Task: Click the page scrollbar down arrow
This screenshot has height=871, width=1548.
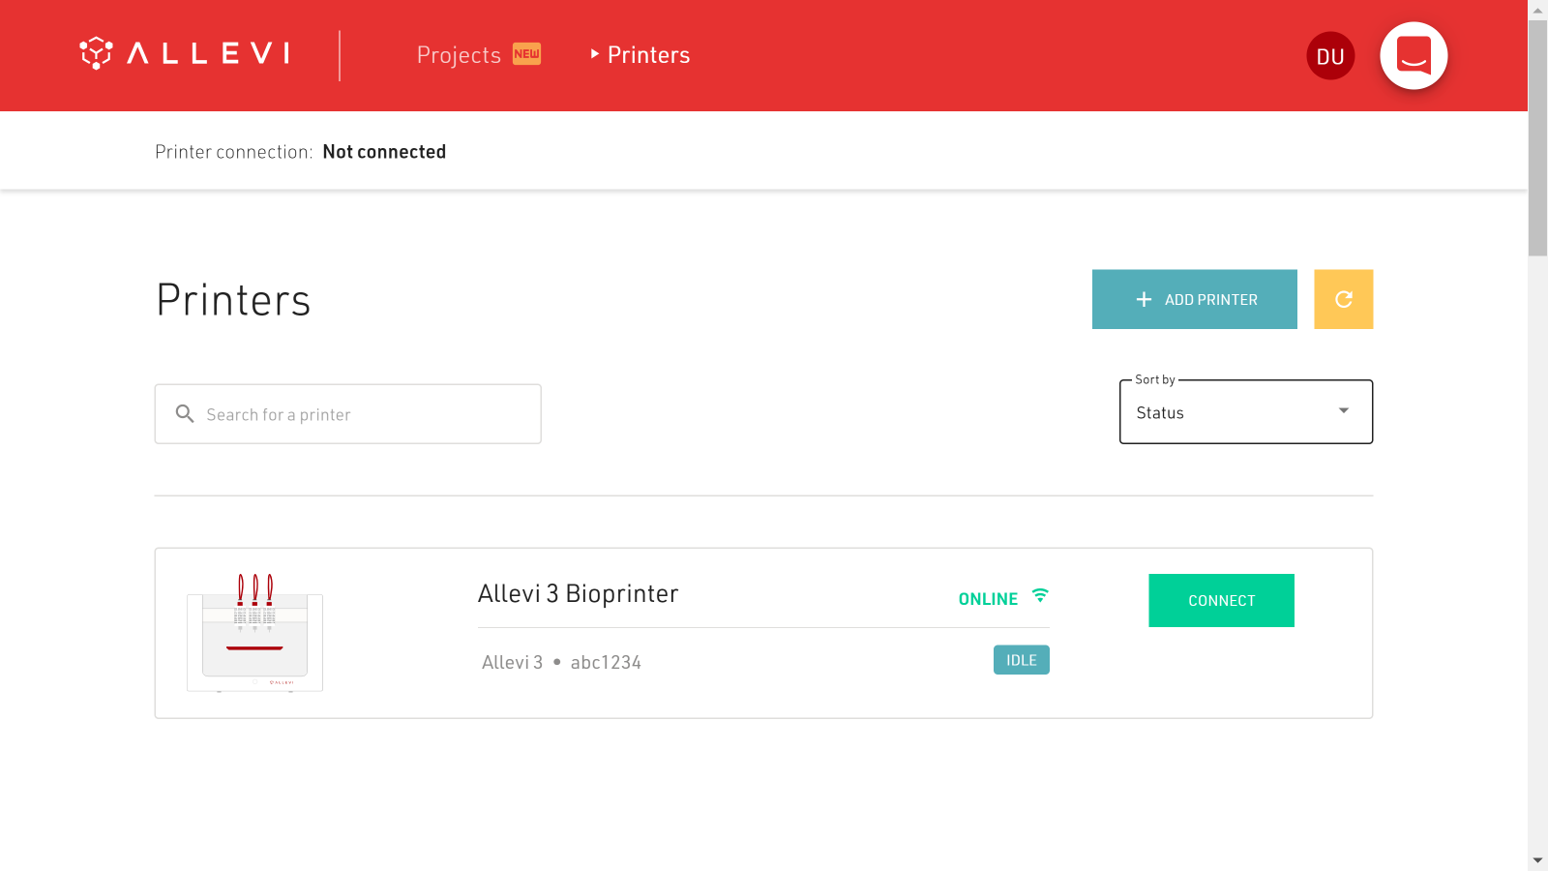Action: click(1537, 860)
